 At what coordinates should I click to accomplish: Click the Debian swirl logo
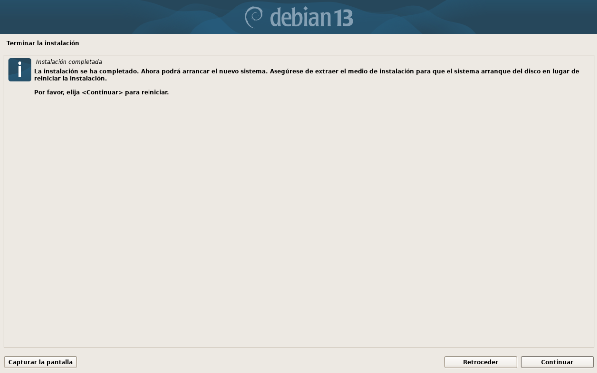point(254,17)
